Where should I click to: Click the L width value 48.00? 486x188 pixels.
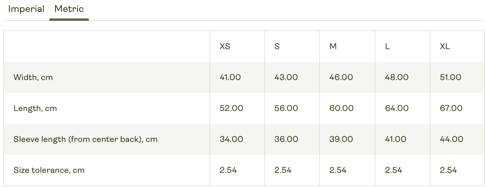397,77
